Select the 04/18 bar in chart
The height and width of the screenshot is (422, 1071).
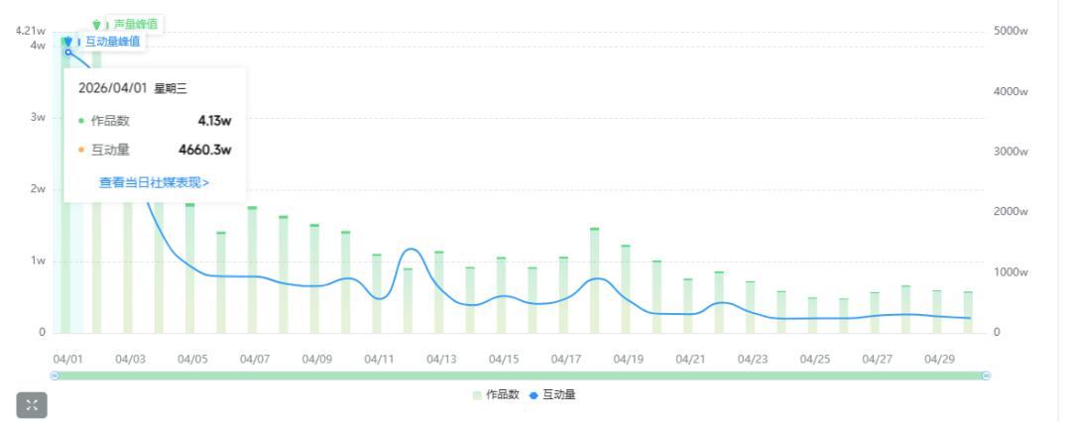(594, 280)
